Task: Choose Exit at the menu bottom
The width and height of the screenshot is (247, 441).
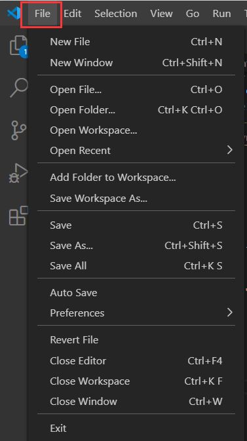Action: pyautogui.click(x=136, y=429)
